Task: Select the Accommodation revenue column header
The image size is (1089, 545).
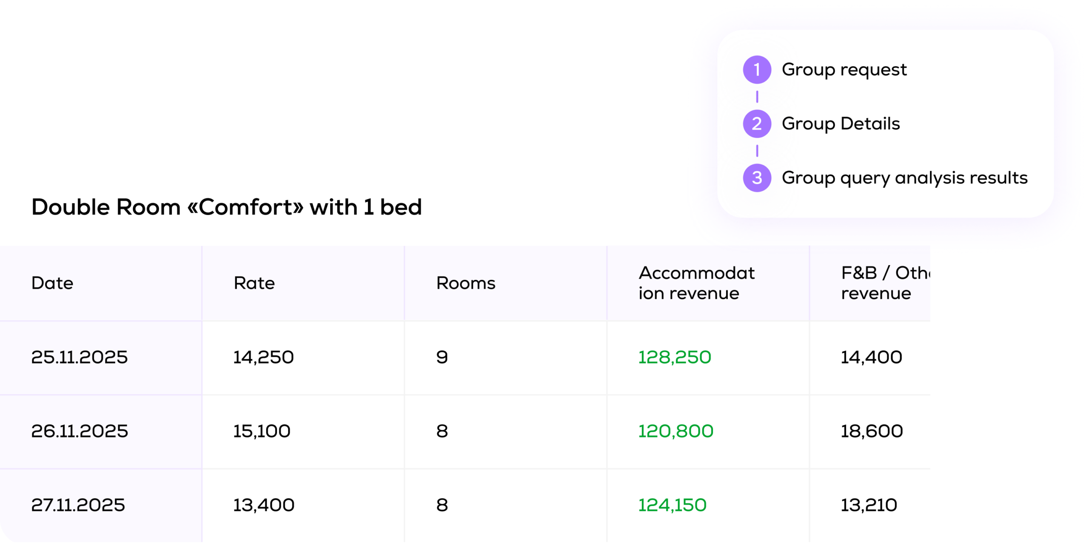Action: click(x=696, y=283)
